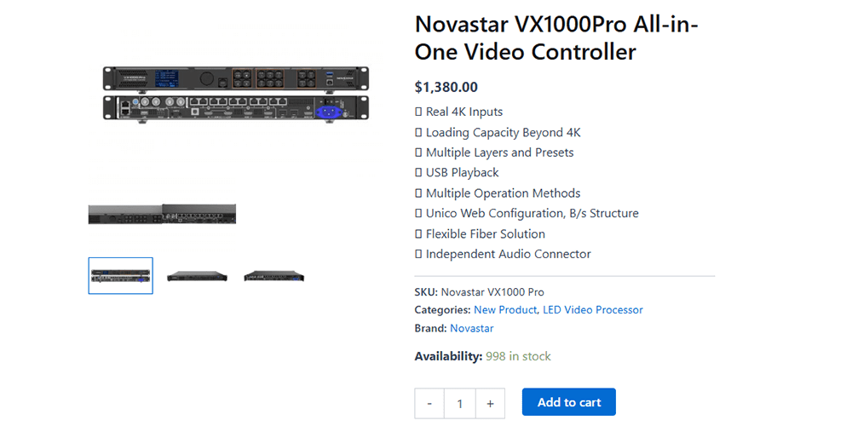Select the second product thumbnail

(198, 276)
